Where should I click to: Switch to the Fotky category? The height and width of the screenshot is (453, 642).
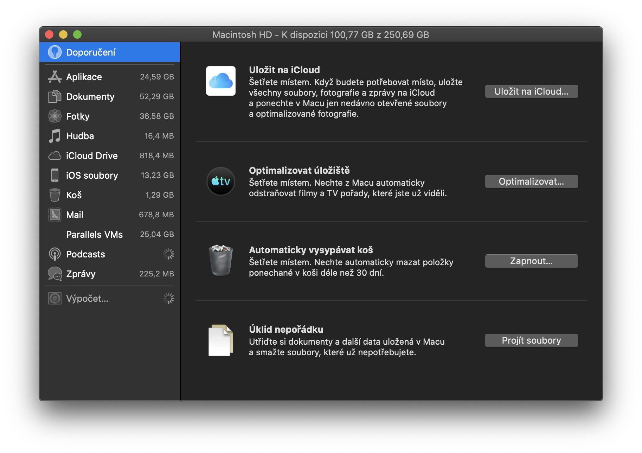(x=110, y=116)
